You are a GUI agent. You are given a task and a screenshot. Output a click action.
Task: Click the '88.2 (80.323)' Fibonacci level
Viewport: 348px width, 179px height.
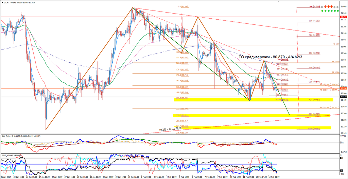coord(314,114)
